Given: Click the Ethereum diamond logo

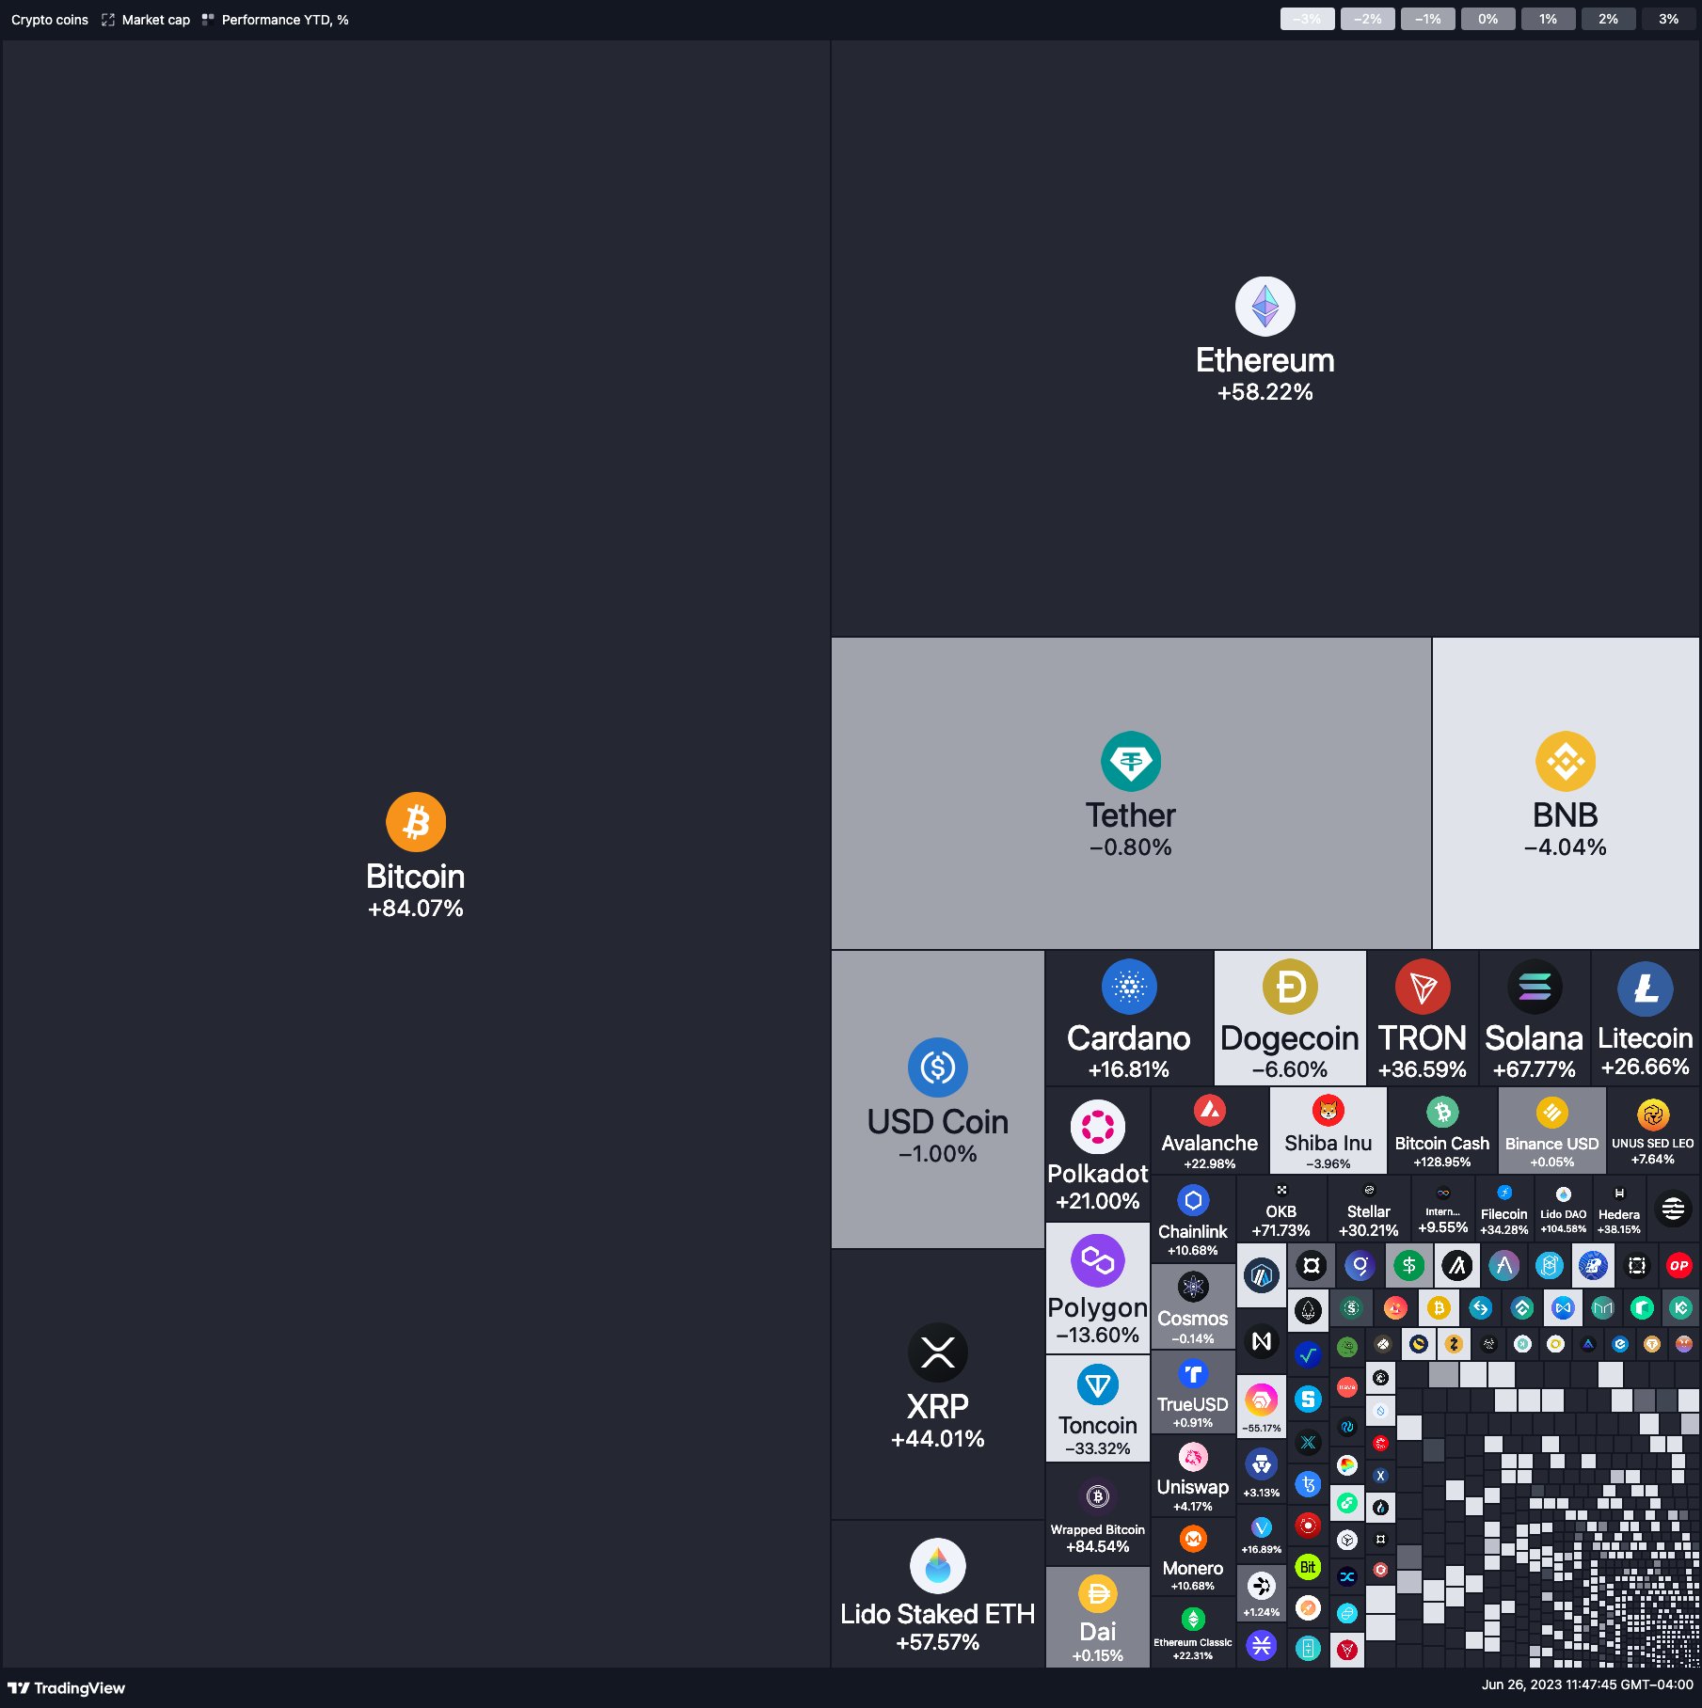Looking at the screenshot, I should click(x=1265, y=306).
